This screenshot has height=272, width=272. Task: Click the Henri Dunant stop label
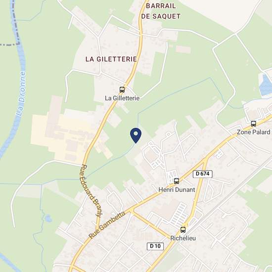tap(177, 189)
